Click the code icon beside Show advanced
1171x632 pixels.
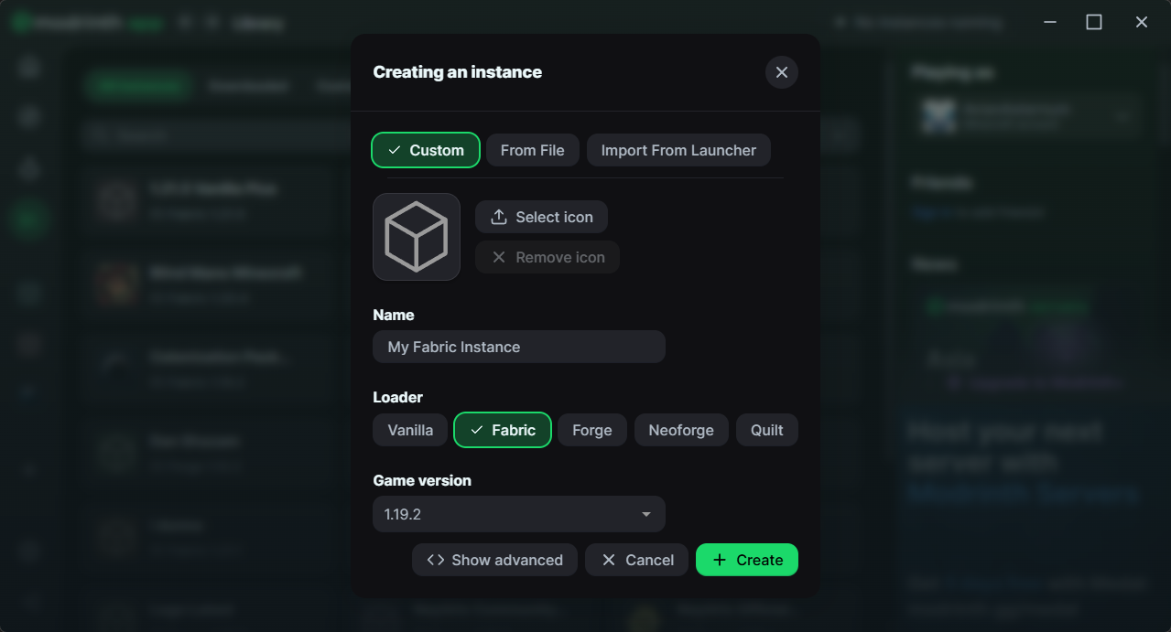pyautogui.click(x=435, y=559)
